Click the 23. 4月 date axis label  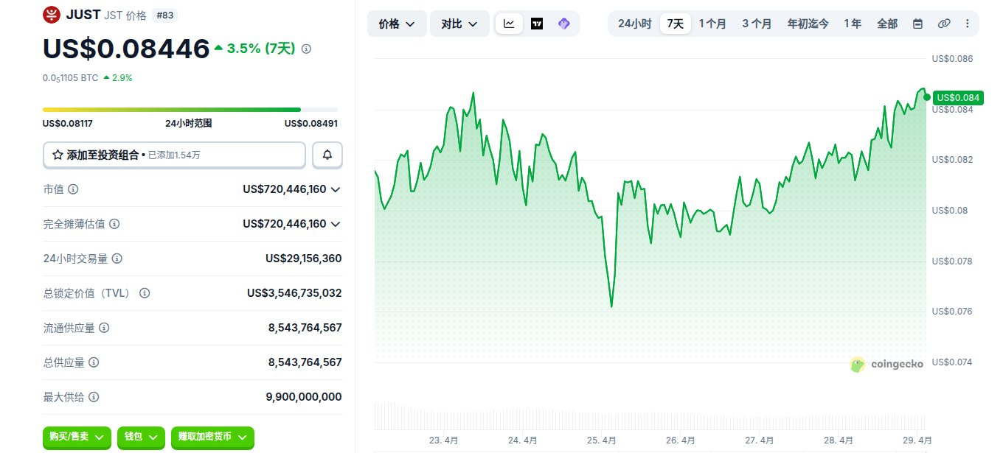click(x=443, y=440)
